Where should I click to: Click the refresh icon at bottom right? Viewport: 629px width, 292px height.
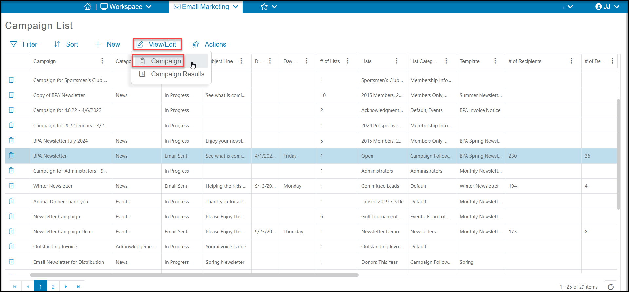pyautogui.click(x=611, y=287)
